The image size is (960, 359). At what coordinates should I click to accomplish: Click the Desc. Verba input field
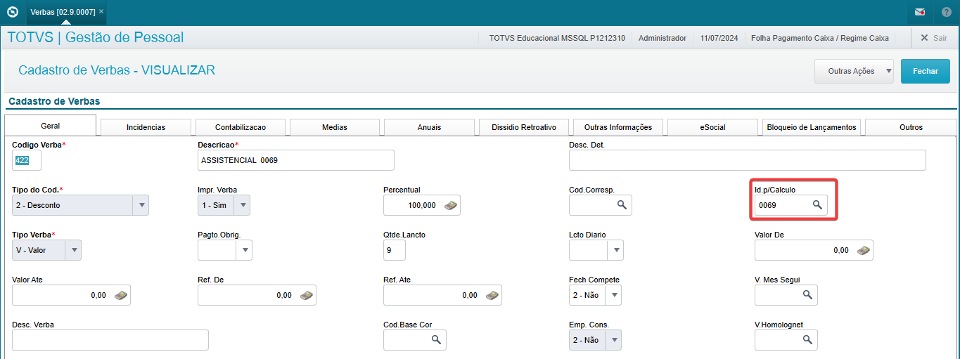110,340
